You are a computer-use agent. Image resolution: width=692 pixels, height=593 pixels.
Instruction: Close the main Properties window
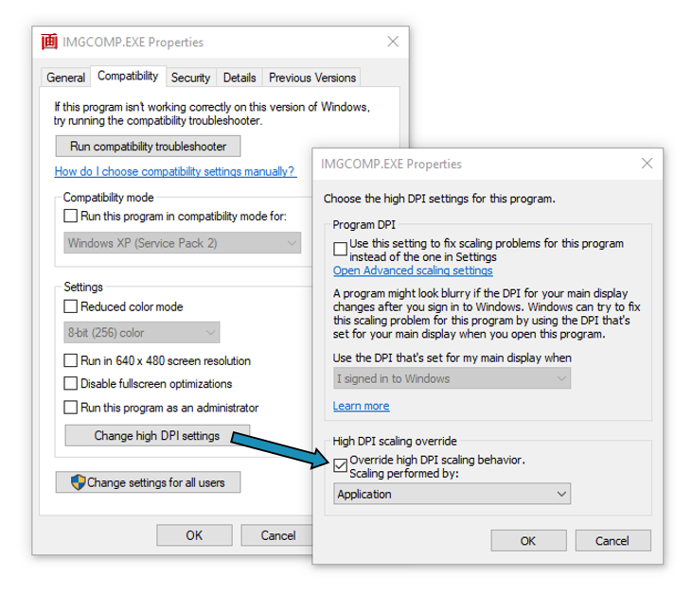(393, 42)
